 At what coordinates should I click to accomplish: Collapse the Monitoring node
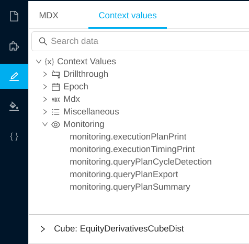point(45,124)
